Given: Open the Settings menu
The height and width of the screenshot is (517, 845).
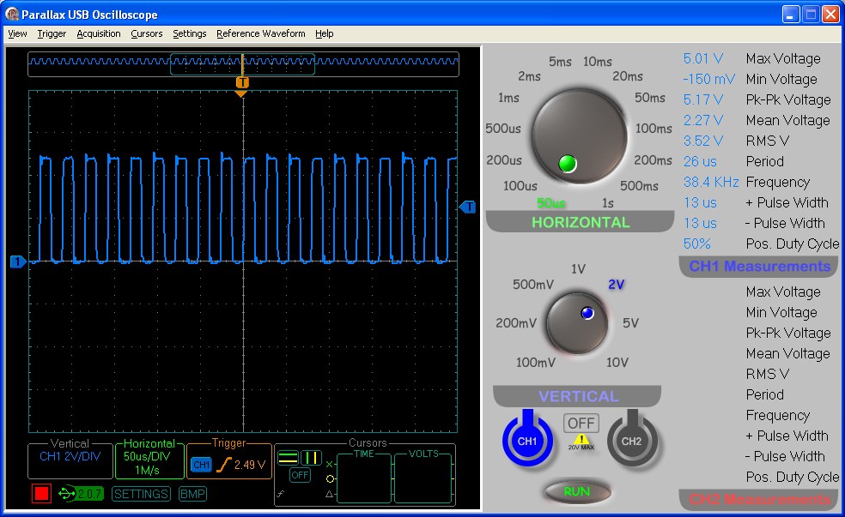Looking at the screenshot, I should [x=189, y=33].
